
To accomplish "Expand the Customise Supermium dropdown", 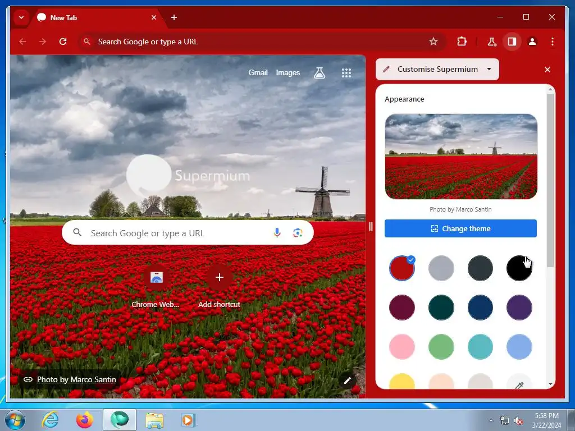I will (x=437, y=69).
